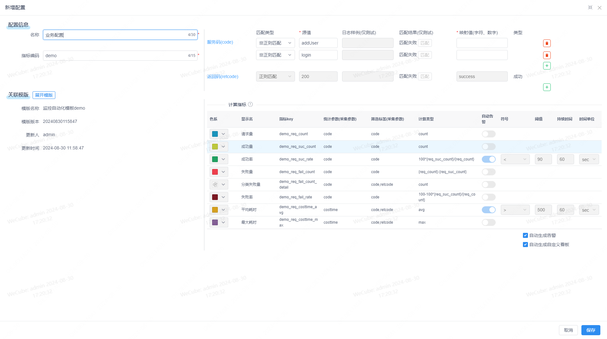This screenshot has height=339, width=607.
Task: Click the 指标编码 input field
Action: point(120,56)
